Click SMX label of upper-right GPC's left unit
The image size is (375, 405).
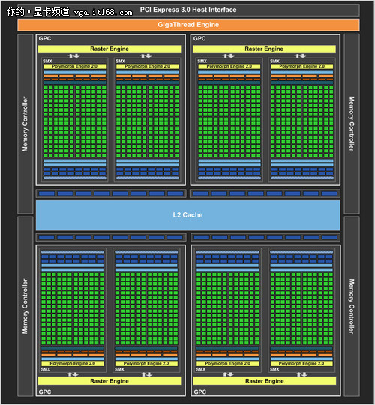coord(202,61)
